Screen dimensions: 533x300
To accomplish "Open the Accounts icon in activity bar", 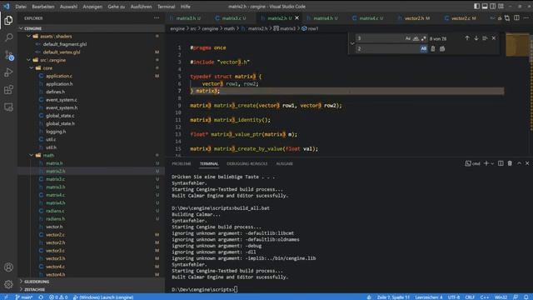I will point(8,267).
